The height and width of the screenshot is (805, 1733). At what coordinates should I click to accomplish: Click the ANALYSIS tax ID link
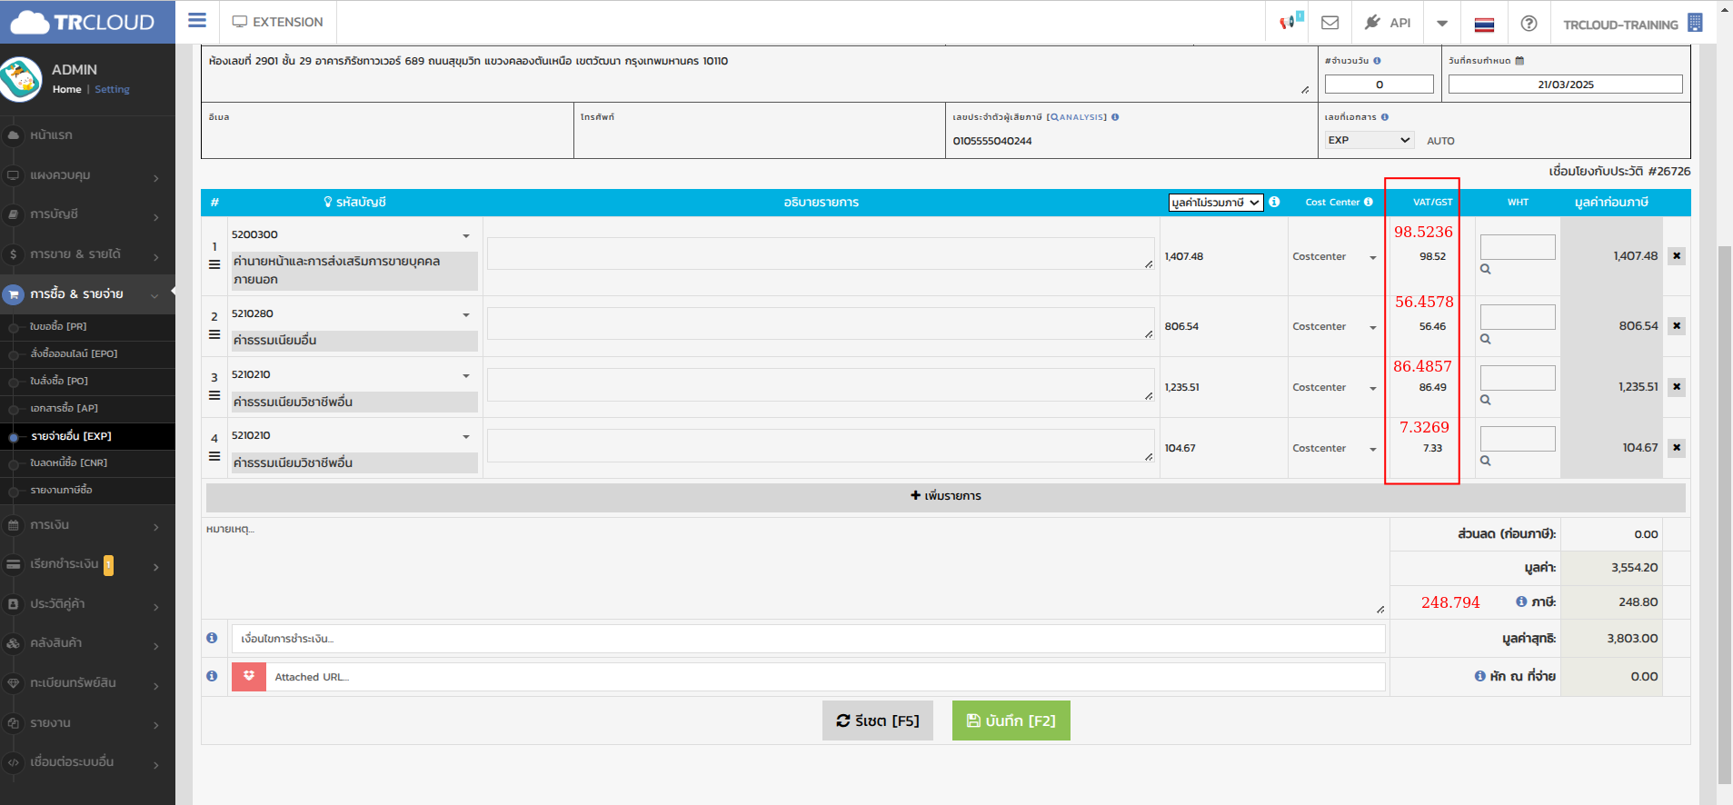point(1079,117)
